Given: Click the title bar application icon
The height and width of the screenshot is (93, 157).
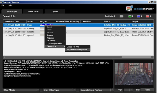Looking at the screenshot, I should (1, 2).
